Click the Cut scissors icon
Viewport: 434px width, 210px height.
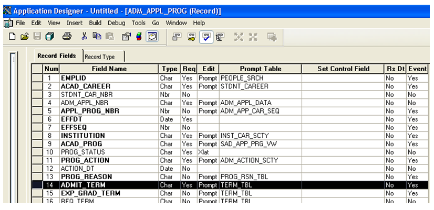pos(85,37)
